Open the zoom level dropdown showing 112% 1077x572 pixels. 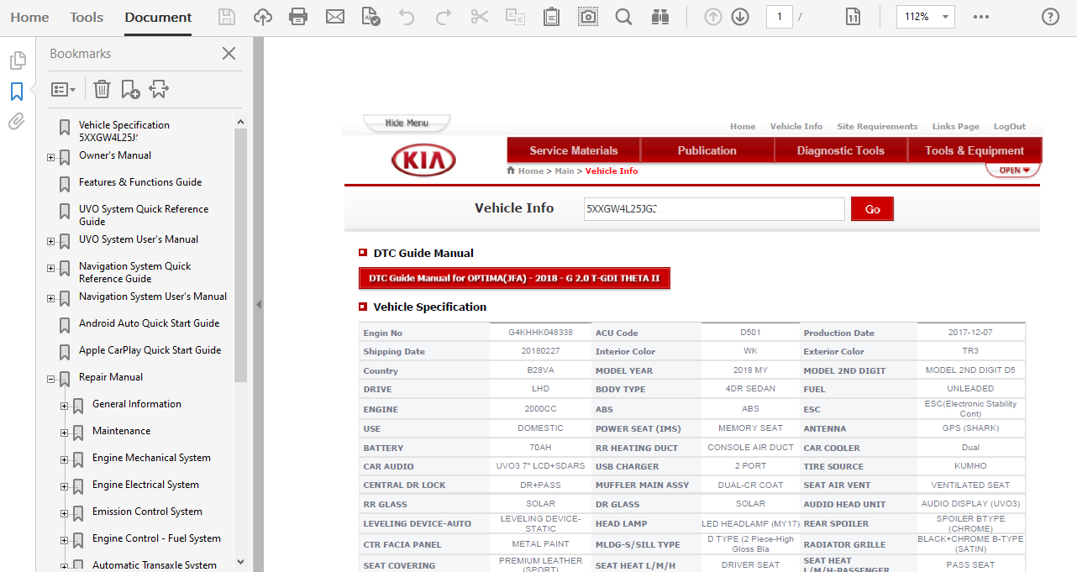pyautogui.click(x=925, y=16)
